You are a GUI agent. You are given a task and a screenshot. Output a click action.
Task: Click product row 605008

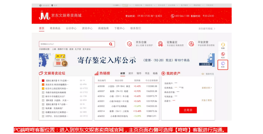127,86
